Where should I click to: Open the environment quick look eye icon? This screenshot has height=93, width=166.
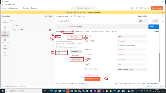163,16
